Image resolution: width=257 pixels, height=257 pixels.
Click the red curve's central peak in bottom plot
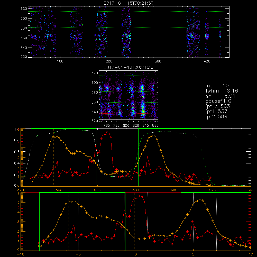click(x=140, y=196)
